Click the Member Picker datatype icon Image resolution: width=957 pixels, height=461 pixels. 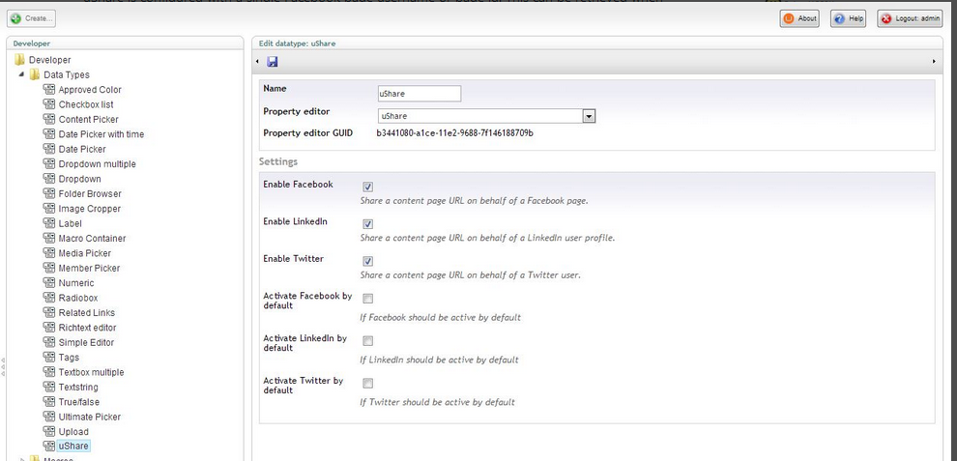[49, 268]
